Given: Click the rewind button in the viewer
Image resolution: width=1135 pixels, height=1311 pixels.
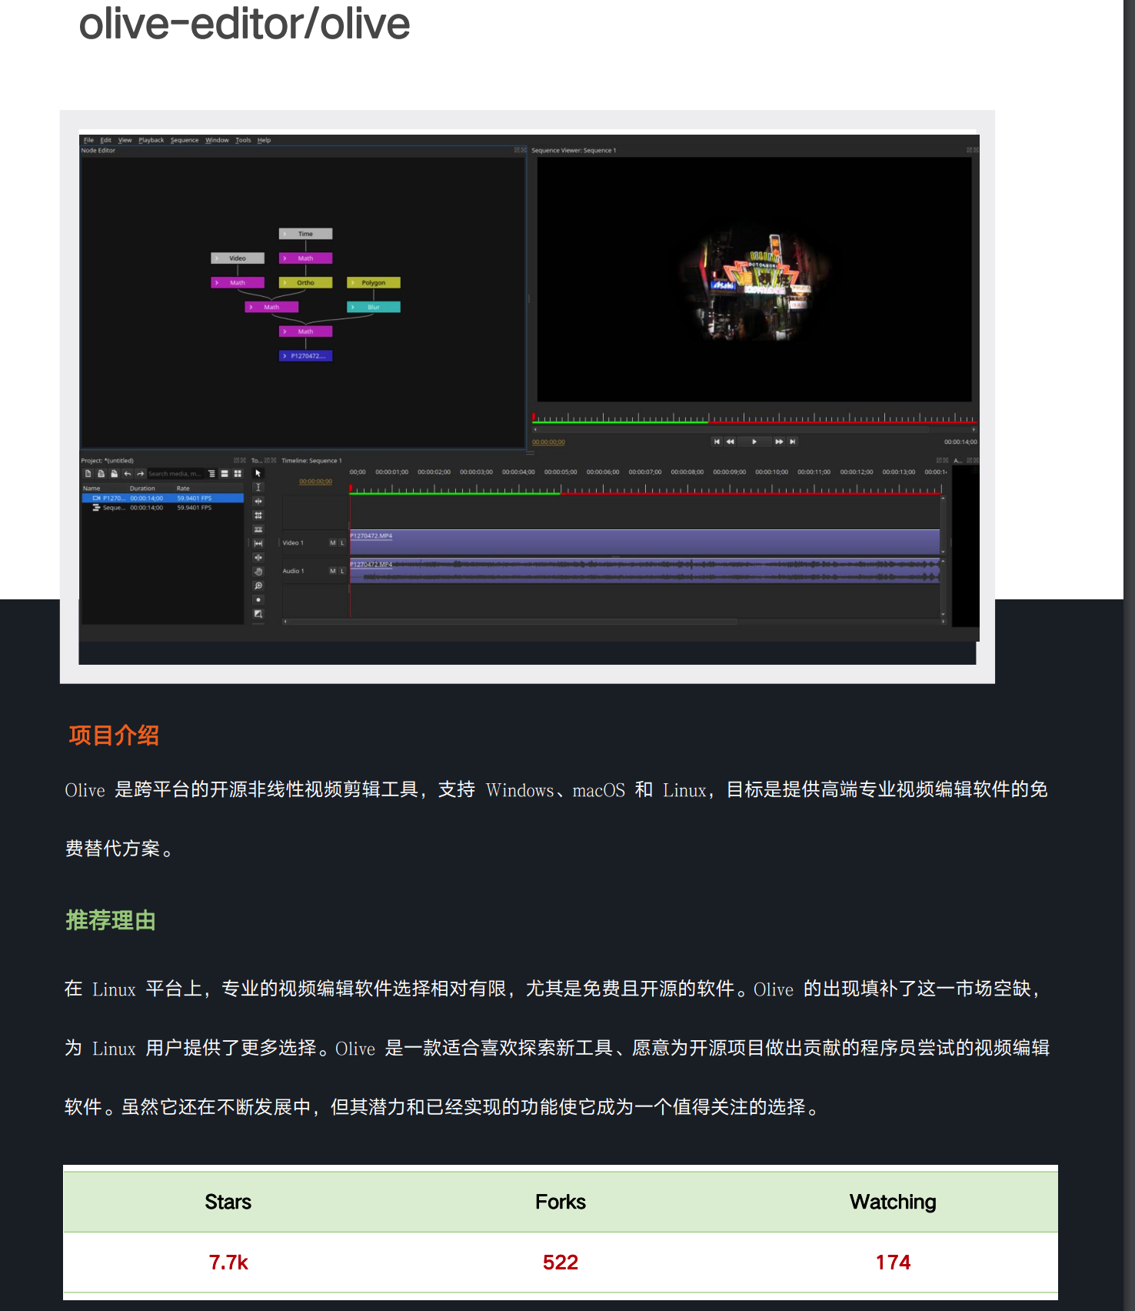Looking at the screenshot, I should [x=730, y=442].
